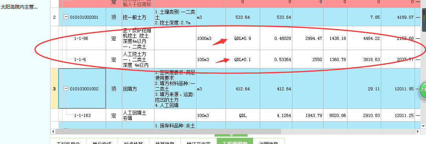The width and height of the screenshot is (426, 144).
Task: Click the 1943.79 unit price cell
Action: (308, 115)
